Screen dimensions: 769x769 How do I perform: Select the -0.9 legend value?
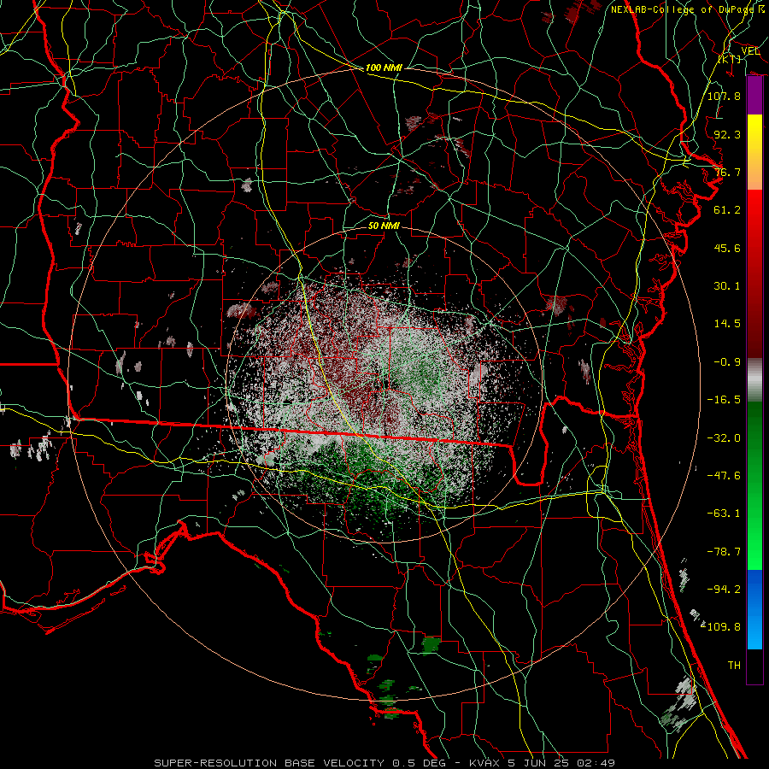(727, 362)
